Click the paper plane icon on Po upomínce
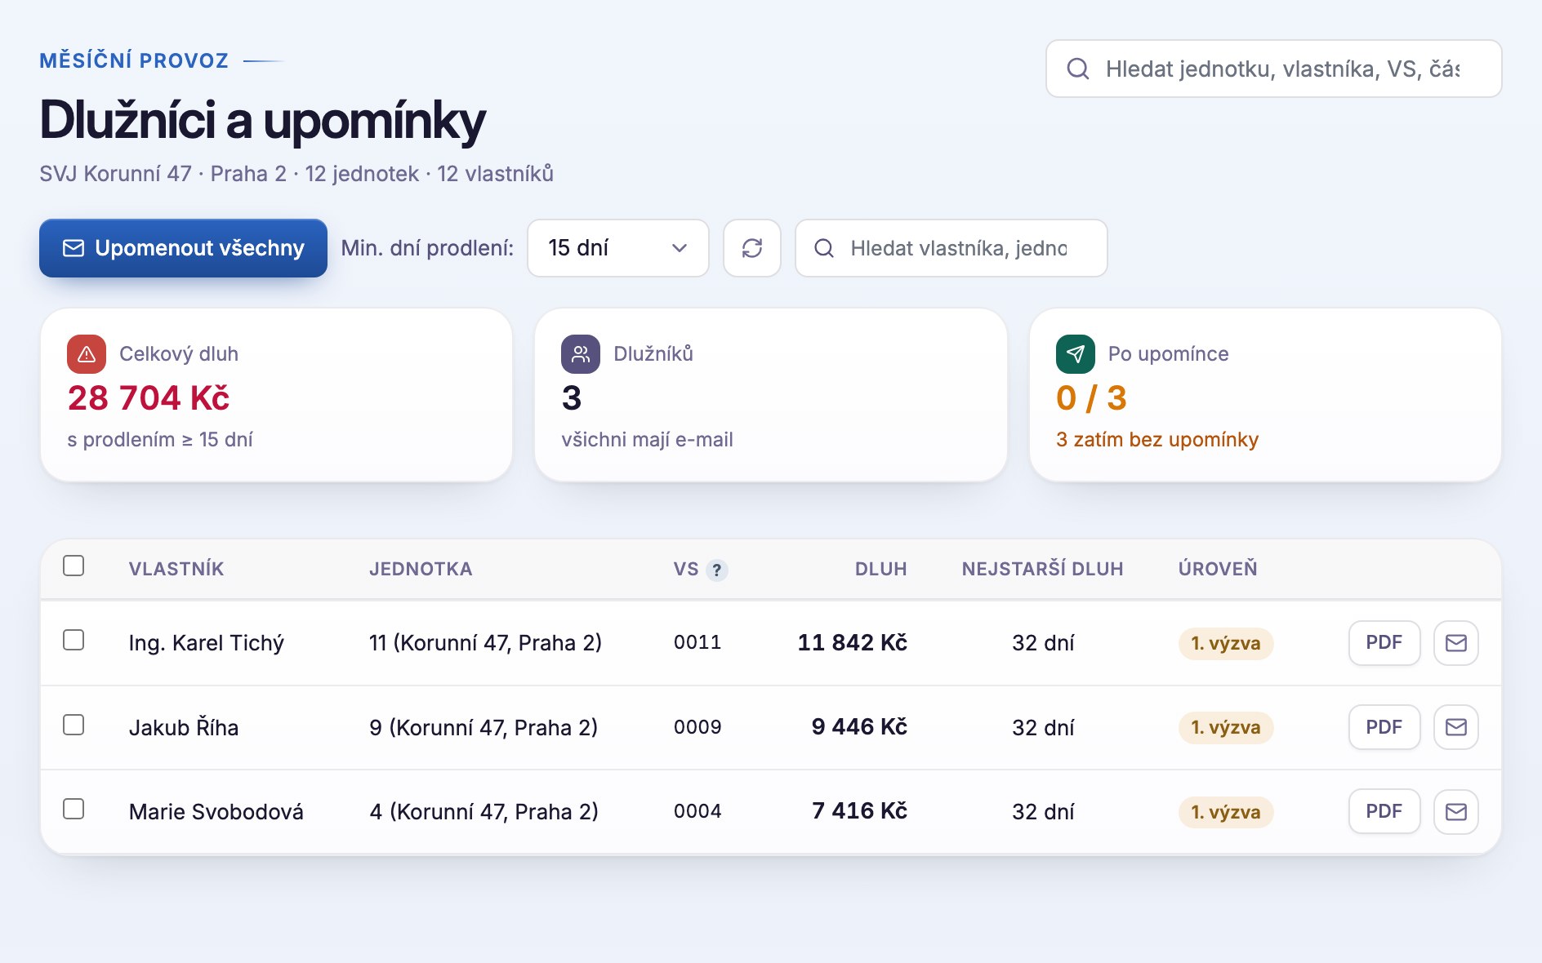The width and height of the screenshot is (1542, 963). (1076, 354)
